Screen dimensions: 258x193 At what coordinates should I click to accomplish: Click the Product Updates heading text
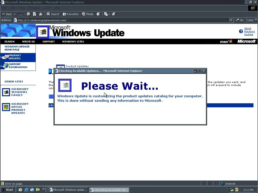pos(77,66)
